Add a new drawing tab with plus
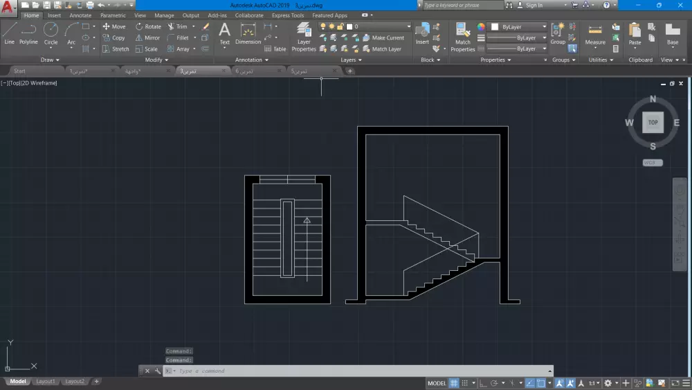 350,71
